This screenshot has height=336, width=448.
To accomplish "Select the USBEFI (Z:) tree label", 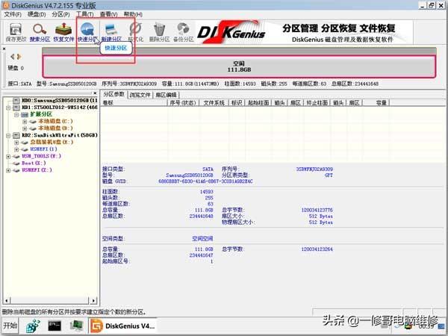I will click(37, 170).
